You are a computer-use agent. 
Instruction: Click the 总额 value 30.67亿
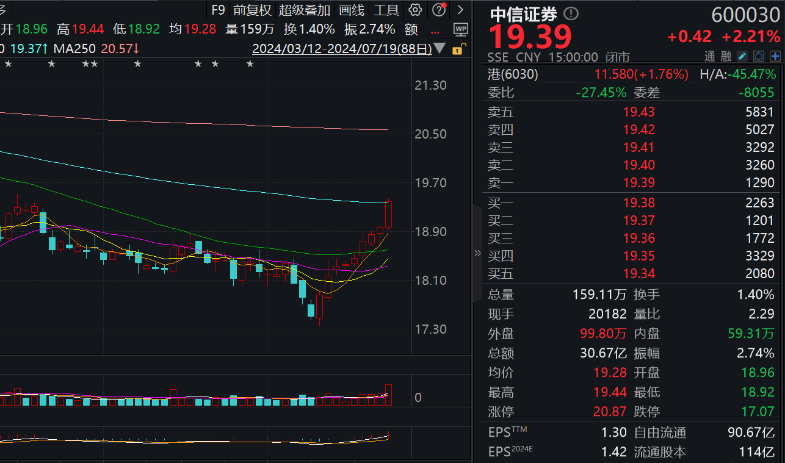click(x=603, y=353)
